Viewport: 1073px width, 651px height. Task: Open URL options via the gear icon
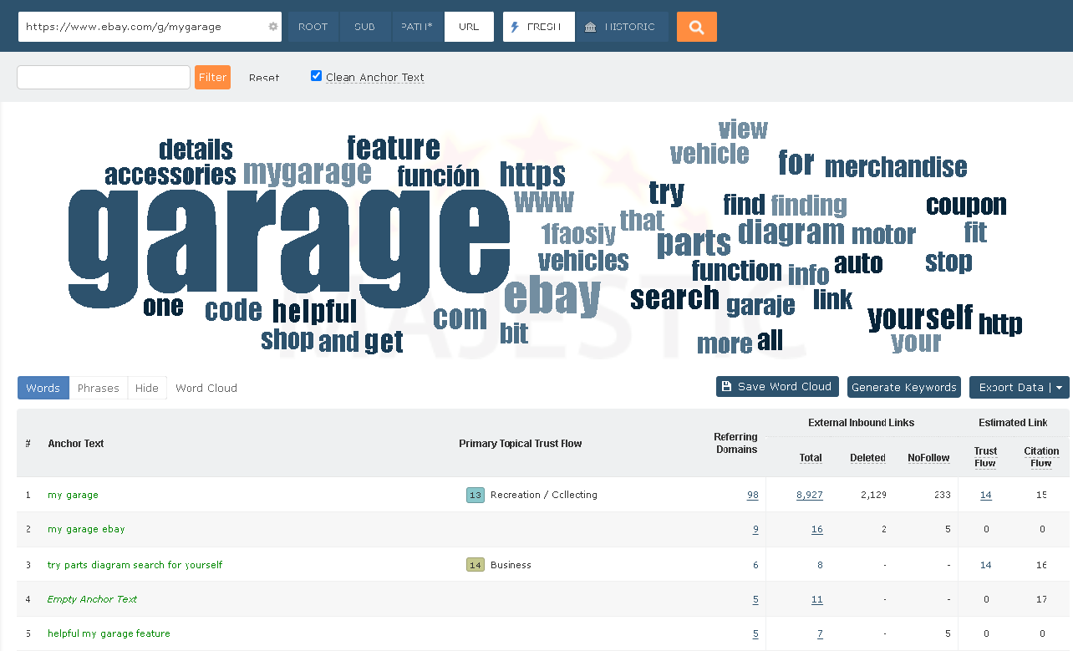point(272,26)
